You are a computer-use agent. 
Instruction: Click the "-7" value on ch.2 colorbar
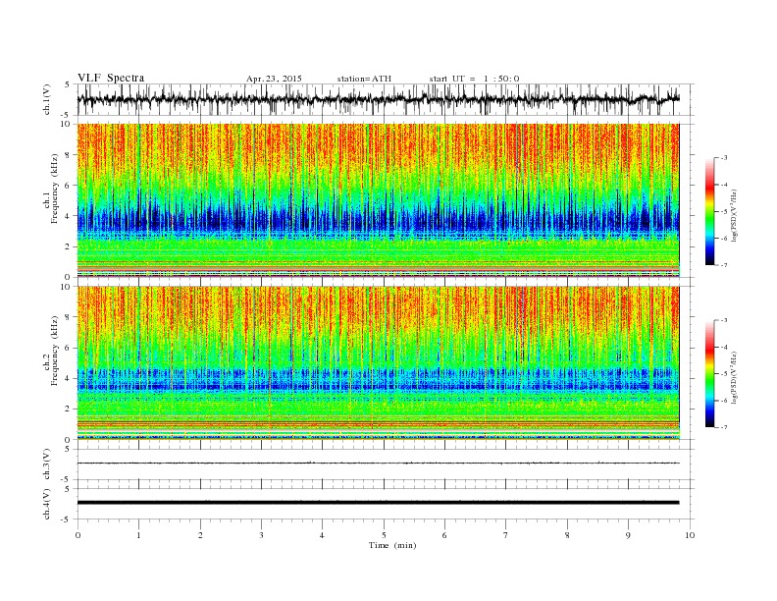(724, 427)
